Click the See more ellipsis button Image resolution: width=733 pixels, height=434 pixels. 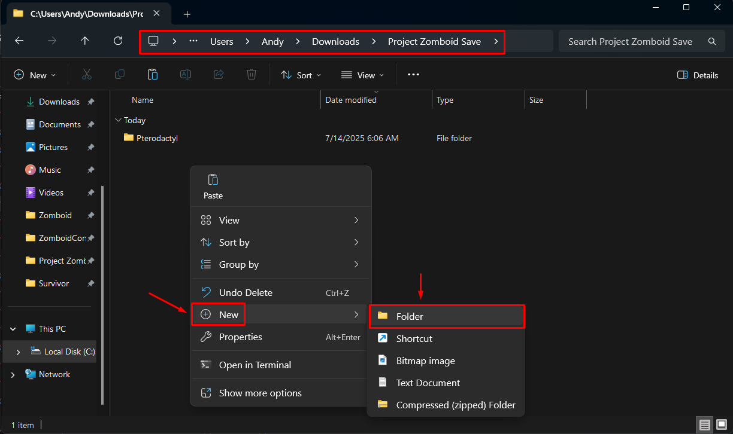point(413,75)
